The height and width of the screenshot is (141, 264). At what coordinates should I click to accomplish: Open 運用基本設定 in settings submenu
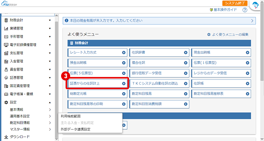pos(20,116)
